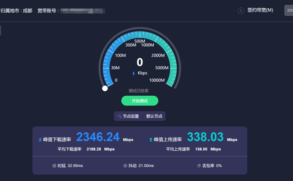Click the icon beside 抖动
This screenshot has width=293, height=181.
pos(125,166)
